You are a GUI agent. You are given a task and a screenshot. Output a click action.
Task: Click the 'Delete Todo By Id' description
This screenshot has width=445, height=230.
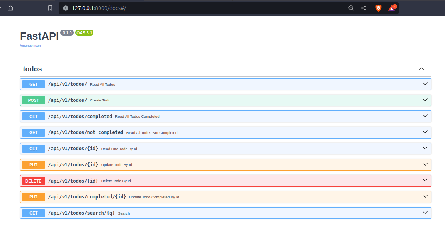[116, 181]
